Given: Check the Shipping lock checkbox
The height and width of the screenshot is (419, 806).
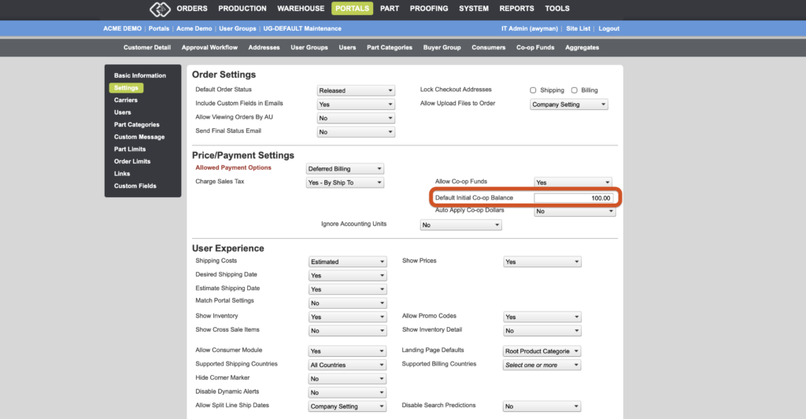Looking at the screenshot, I should (x=533, y=90).
